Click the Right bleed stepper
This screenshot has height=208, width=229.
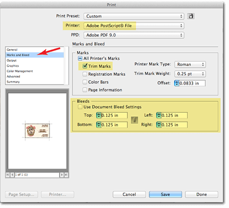click(158, 124)
